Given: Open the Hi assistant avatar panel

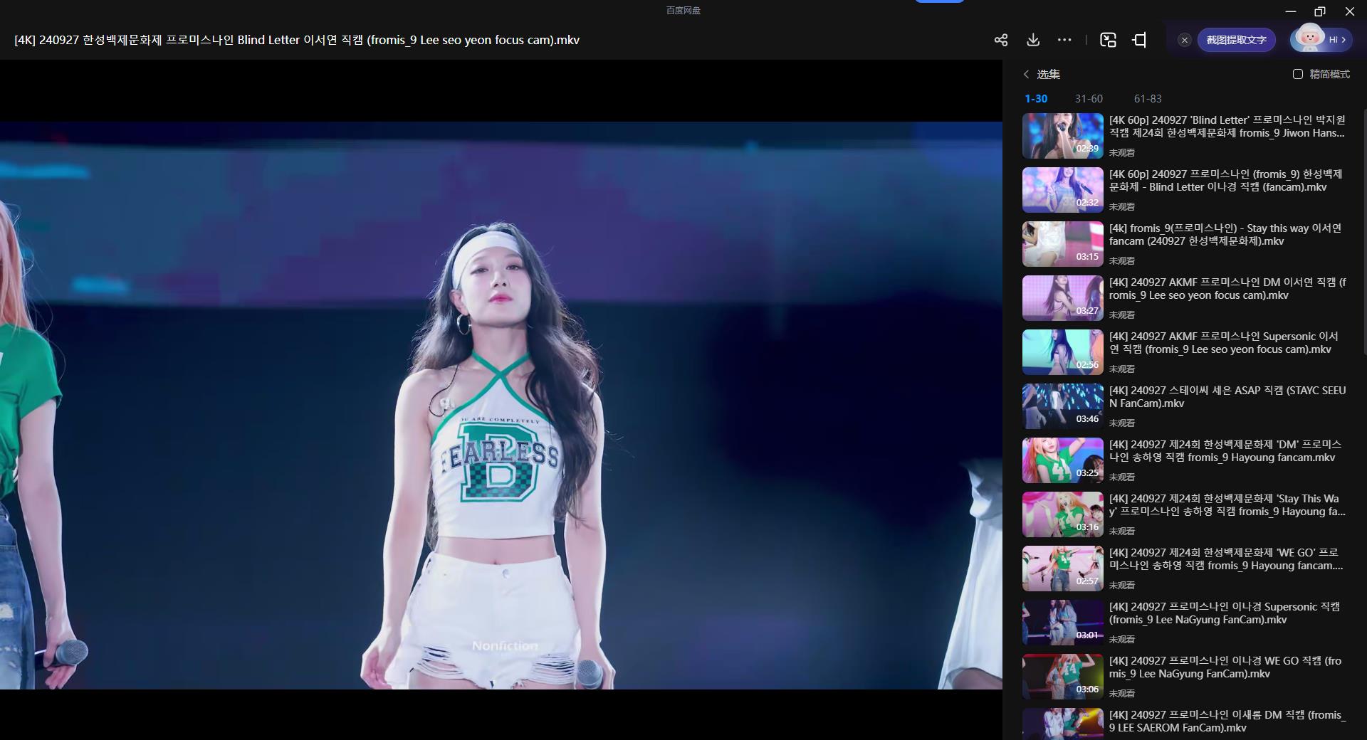Looking at the screenshot, I should 1321,40.
